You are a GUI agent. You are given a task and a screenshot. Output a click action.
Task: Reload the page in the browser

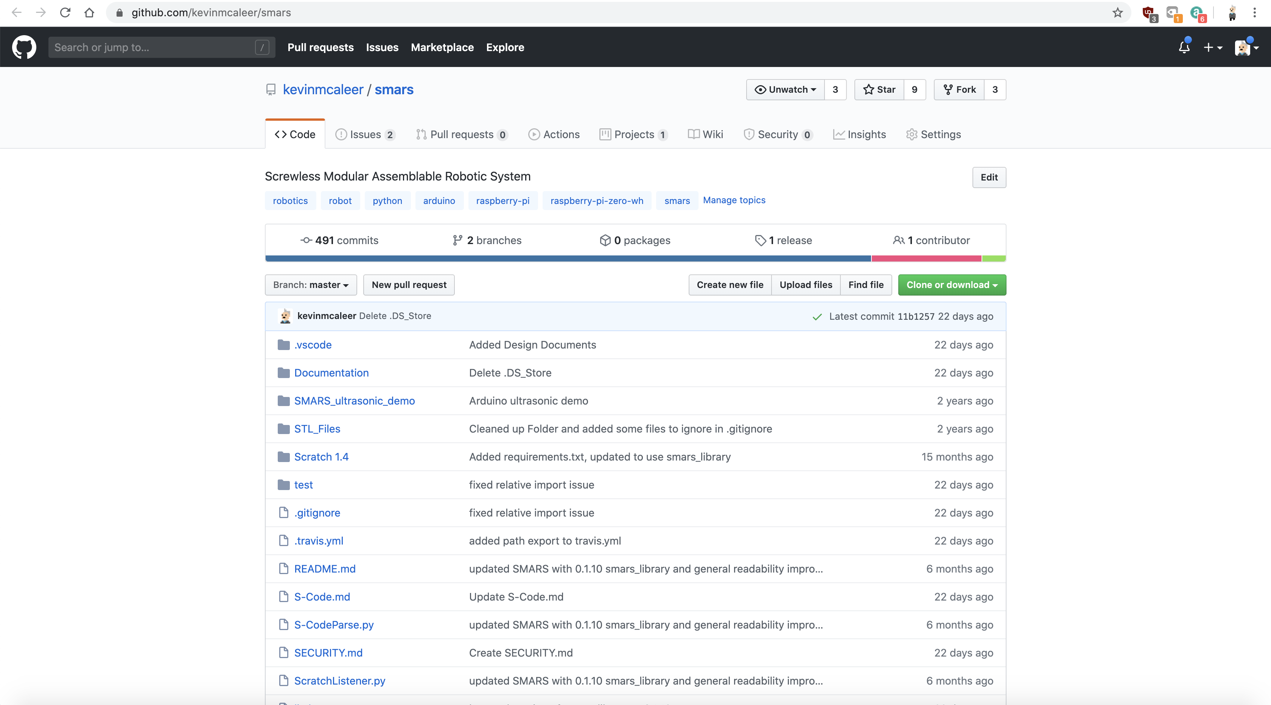tap(65, 12)
